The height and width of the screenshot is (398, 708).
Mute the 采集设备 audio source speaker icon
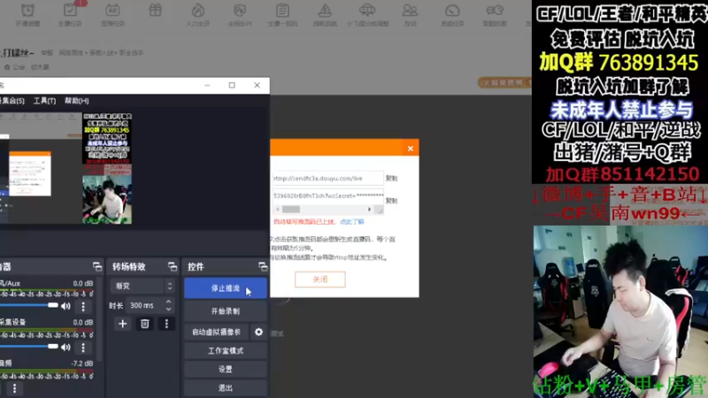(65, 348)
